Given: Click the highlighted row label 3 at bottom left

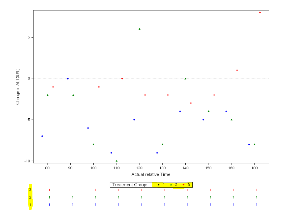Looking at the screenshot, I should tap(30, 190).
